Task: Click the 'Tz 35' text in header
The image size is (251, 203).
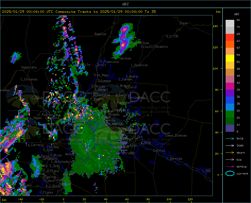Action: point(150,12)
